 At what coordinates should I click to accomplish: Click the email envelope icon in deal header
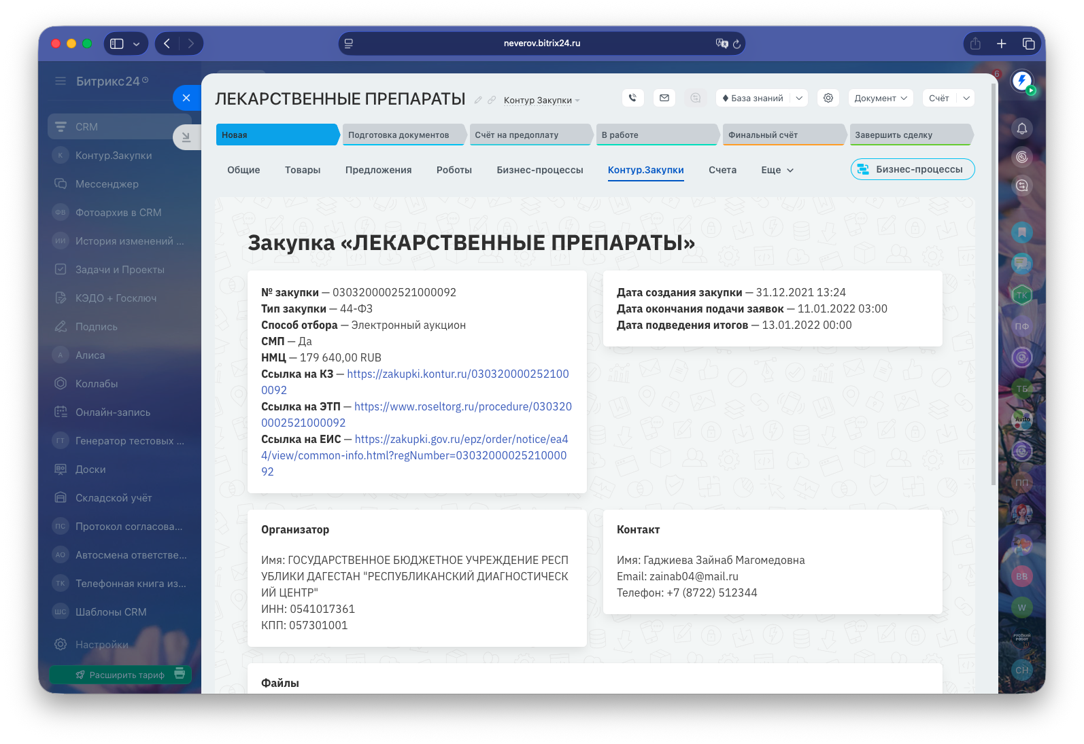click(x=664, y=98)
